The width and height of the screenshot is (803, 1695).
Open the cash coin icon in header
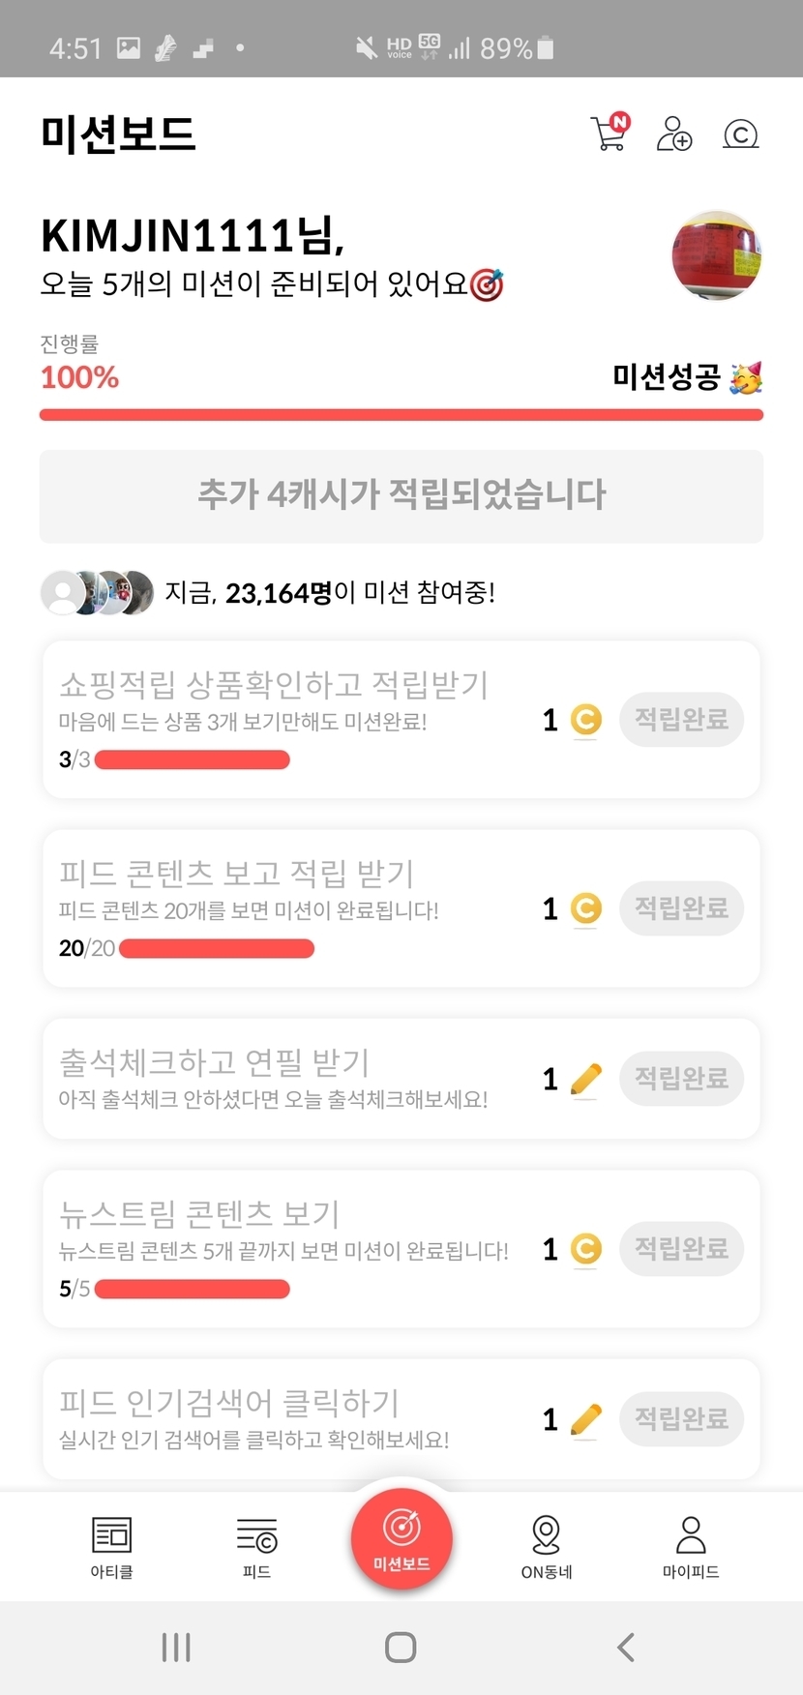point(741,134)
